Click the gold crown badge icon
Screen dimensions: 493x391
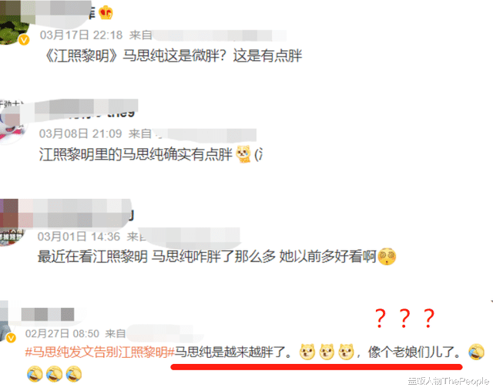tap(106, 13)
